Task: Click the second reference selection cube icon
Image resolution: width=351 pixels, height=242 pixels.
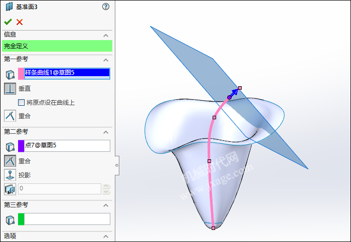Action: coord(10,147)
